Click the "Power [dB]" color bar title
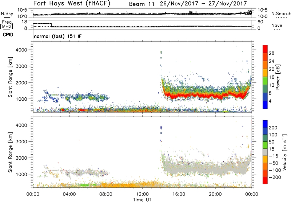 278,77
